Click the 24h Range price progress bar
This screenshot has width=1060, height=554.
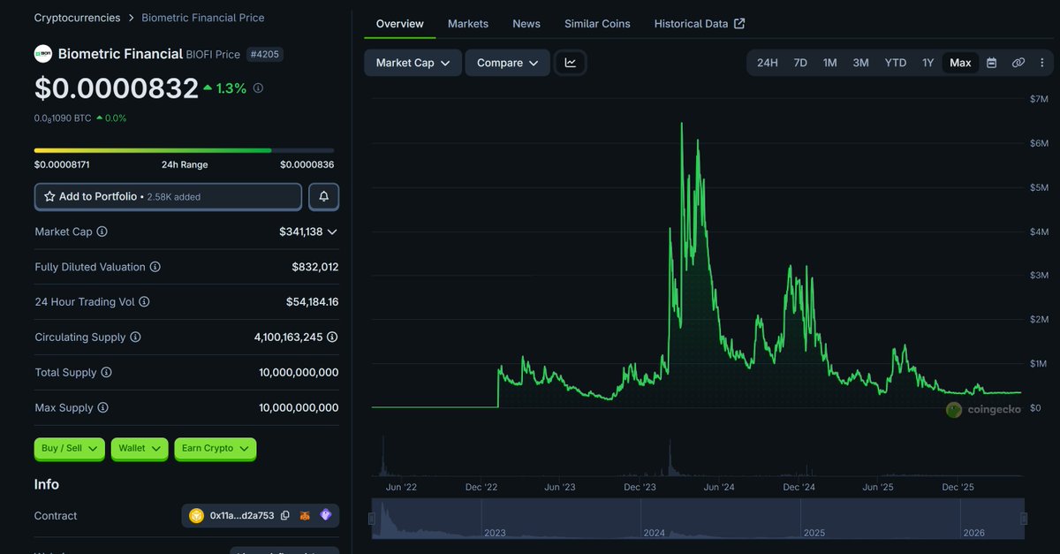click(x=184, y=150)
